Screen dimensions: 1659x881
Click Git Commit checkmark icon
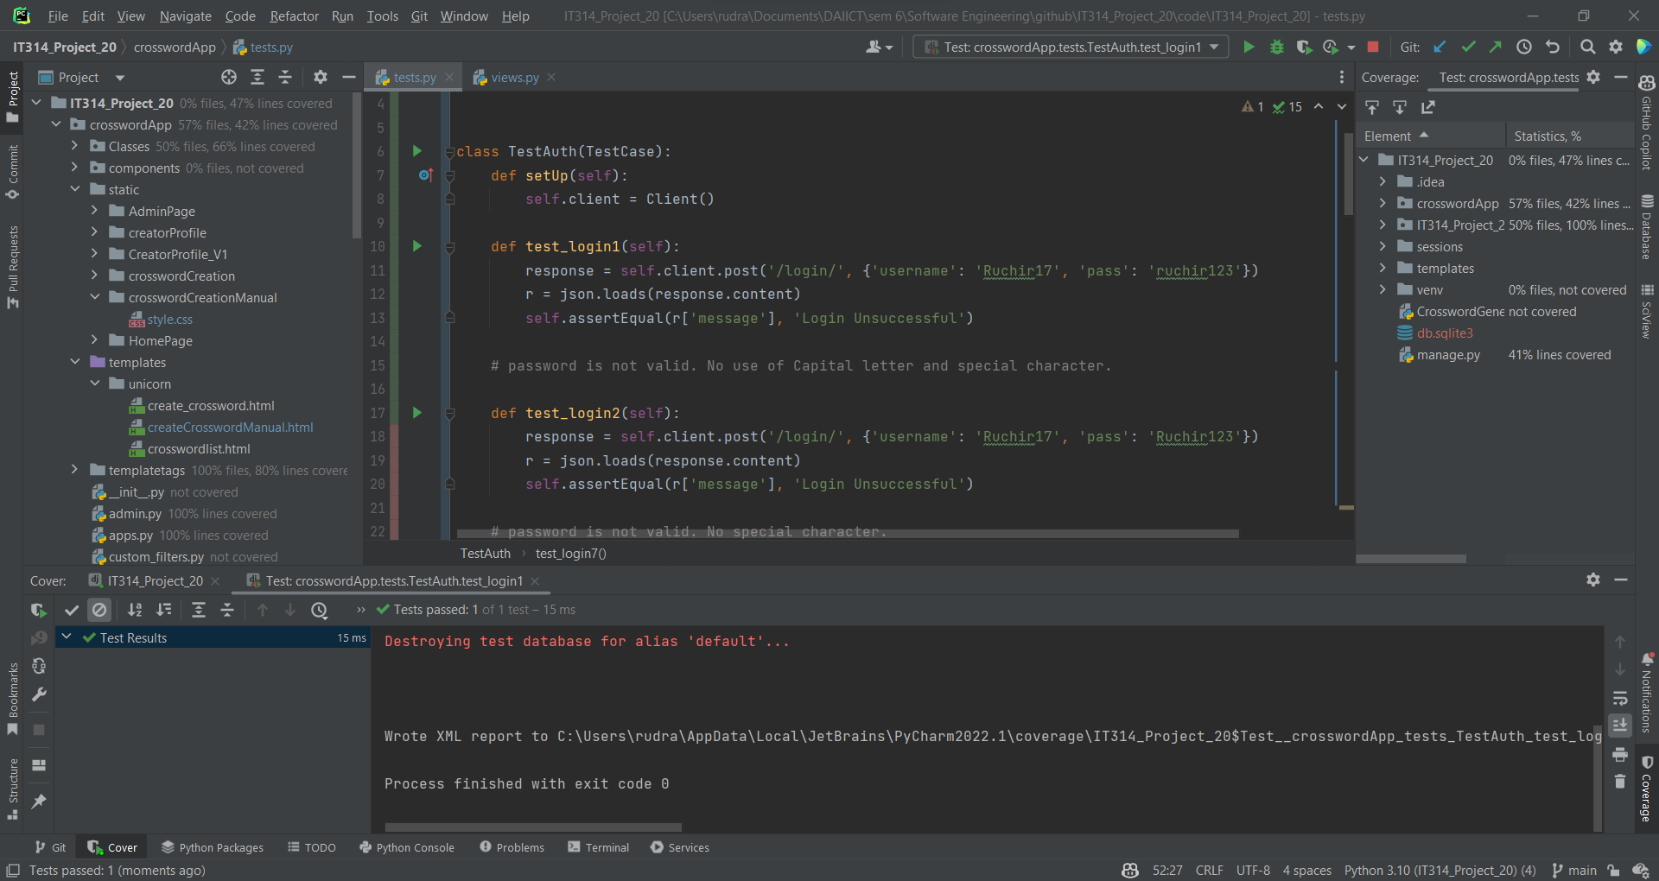tap(1468, 48)
